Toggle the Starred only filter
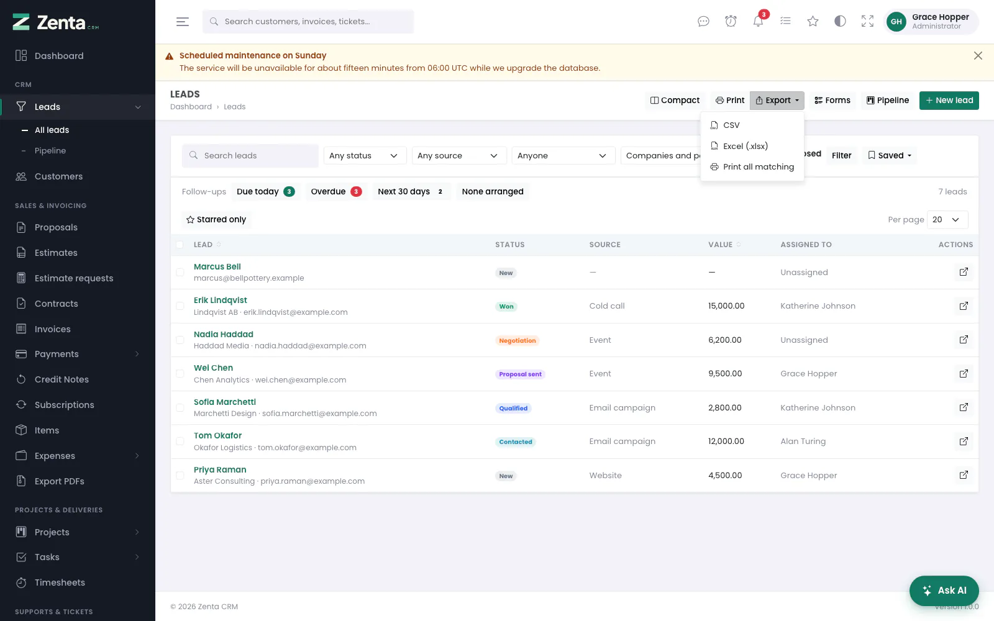The width and height of the screenshot is (994, 621). [216, 220]
